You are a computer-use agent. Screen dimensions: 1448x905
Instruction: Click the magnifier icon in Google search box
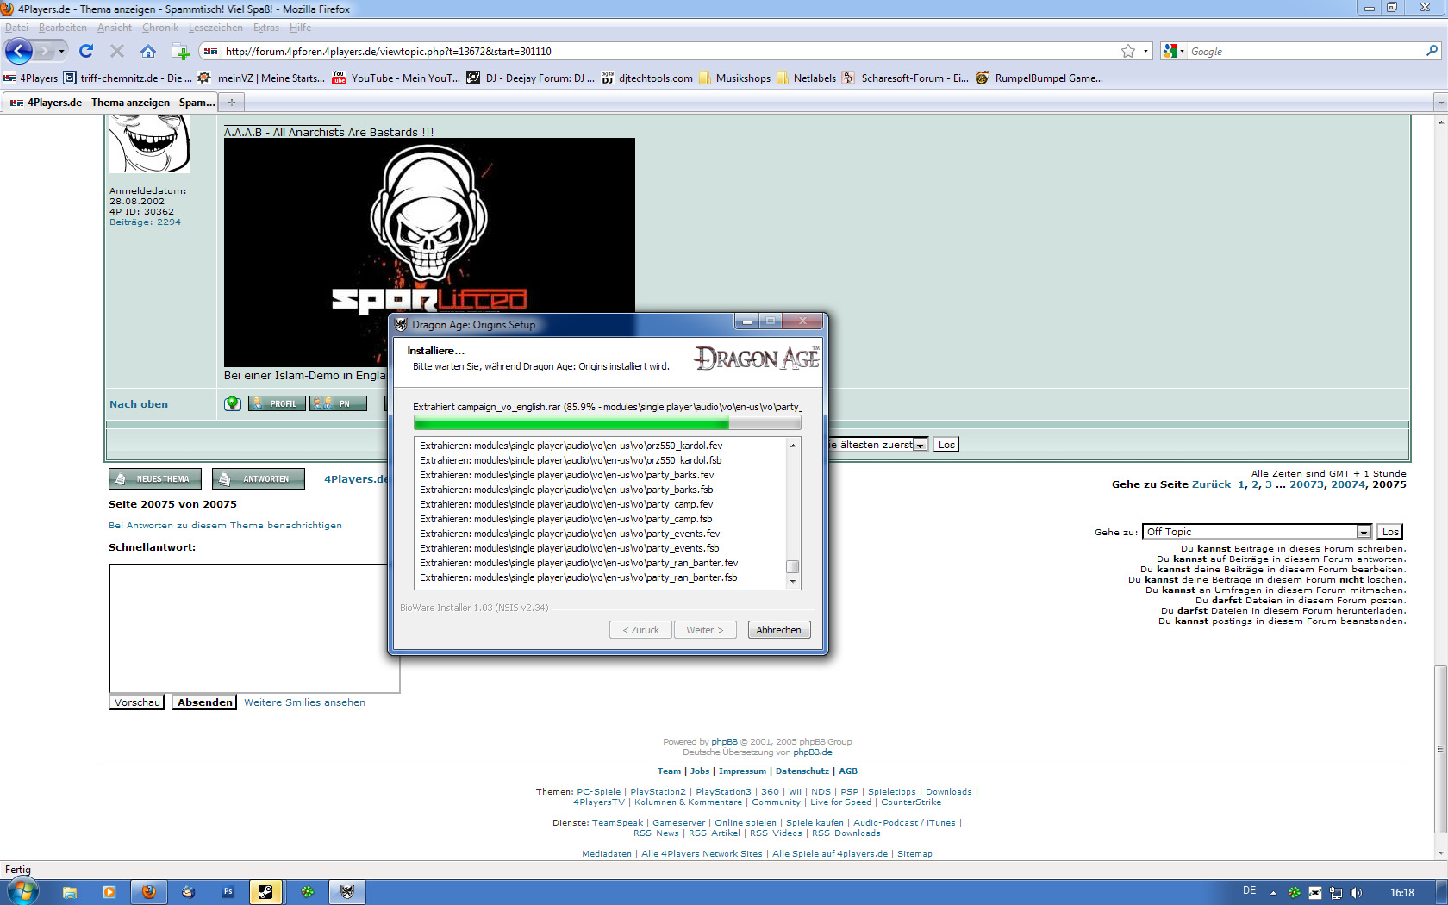1432,52
